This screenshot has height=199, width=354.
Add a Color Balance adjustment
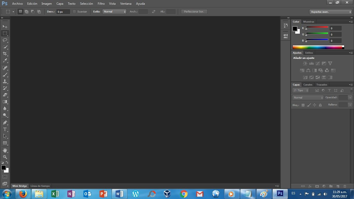click(x=308, y=70)
